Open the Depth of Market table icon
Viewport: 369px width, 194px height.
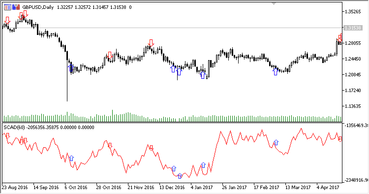[7, 7]
